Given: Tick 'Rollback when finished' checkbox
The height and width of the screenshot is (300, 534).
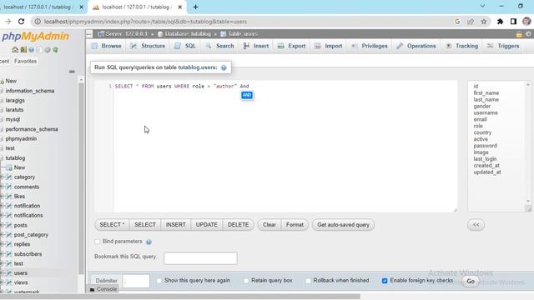Looking at the screenshot, I should point(308,281).
